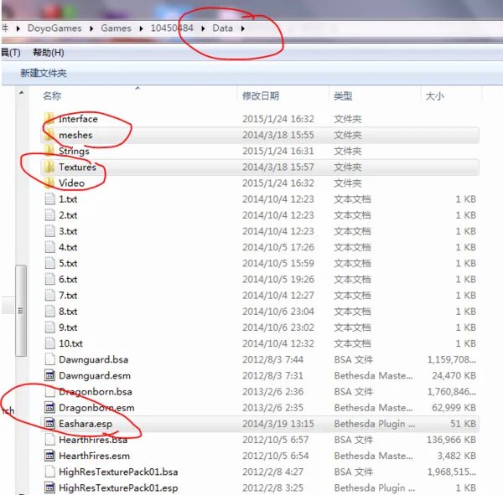The image size is (503, 495).
Task: Expand the arrow before DoyoGames in path
Action: (x=18, y=28)
